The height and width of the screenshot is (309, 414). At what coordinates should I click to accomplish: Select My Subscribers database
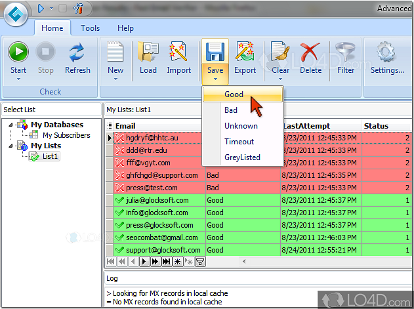coord(66,135)
